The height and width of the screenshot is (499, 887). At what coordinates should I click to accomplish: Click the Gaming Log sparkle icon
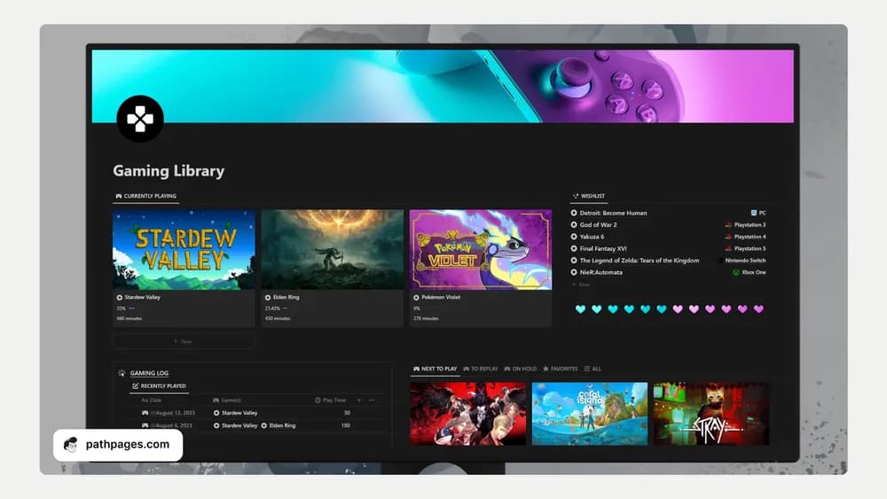pos(122,373)
